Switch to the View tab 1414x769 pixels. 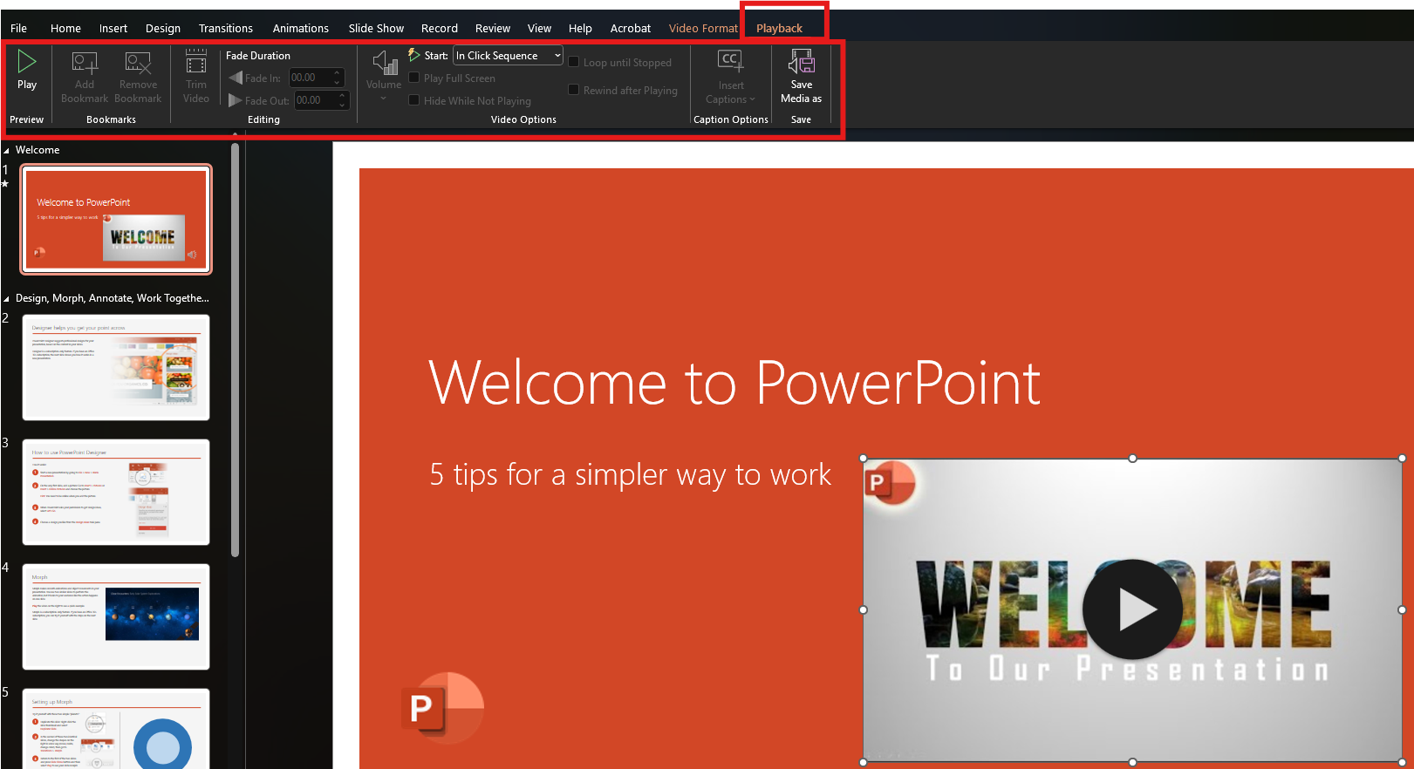[x=539, y=28]
